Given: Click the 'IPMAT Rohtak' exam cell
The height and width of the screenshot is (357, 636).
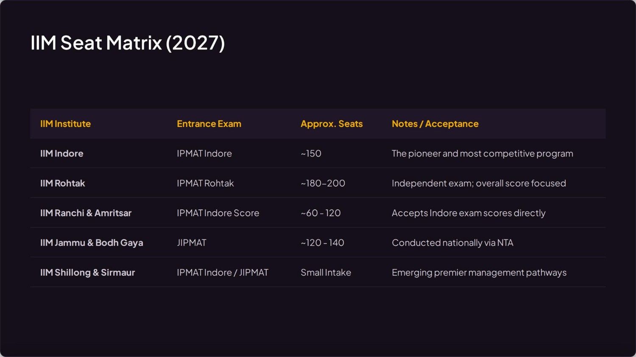Looking at the screenshot, I should tap(205, 183).
